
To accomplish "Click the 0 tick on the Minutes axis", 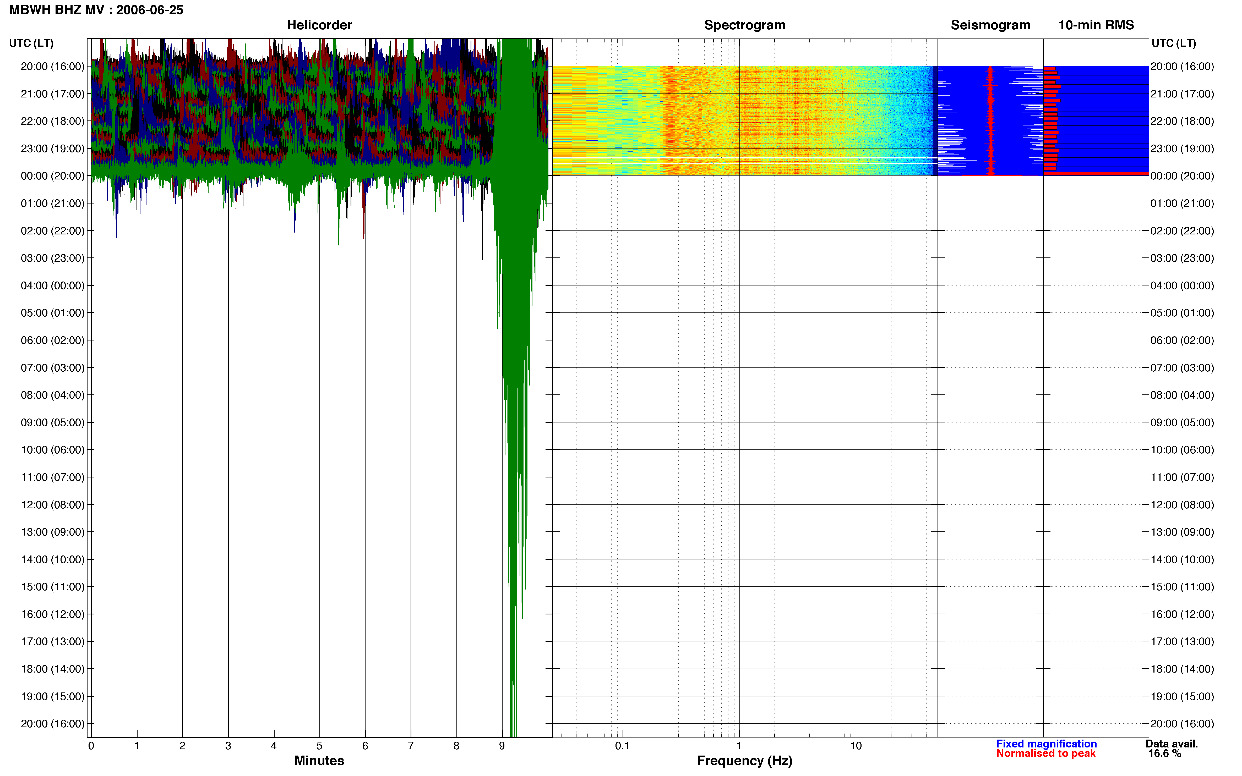I will pos(91,746).
